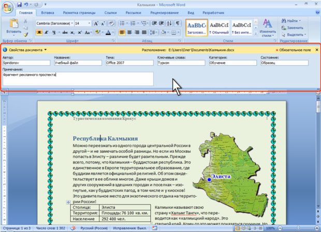
Task: Click the Change Styles (Изменить стили) icon
Action: click(268, 24)
